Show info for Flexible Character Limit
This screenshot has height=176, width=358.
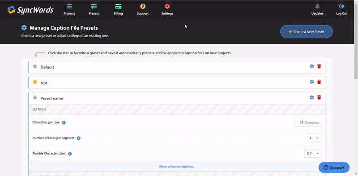pos(70,154)
